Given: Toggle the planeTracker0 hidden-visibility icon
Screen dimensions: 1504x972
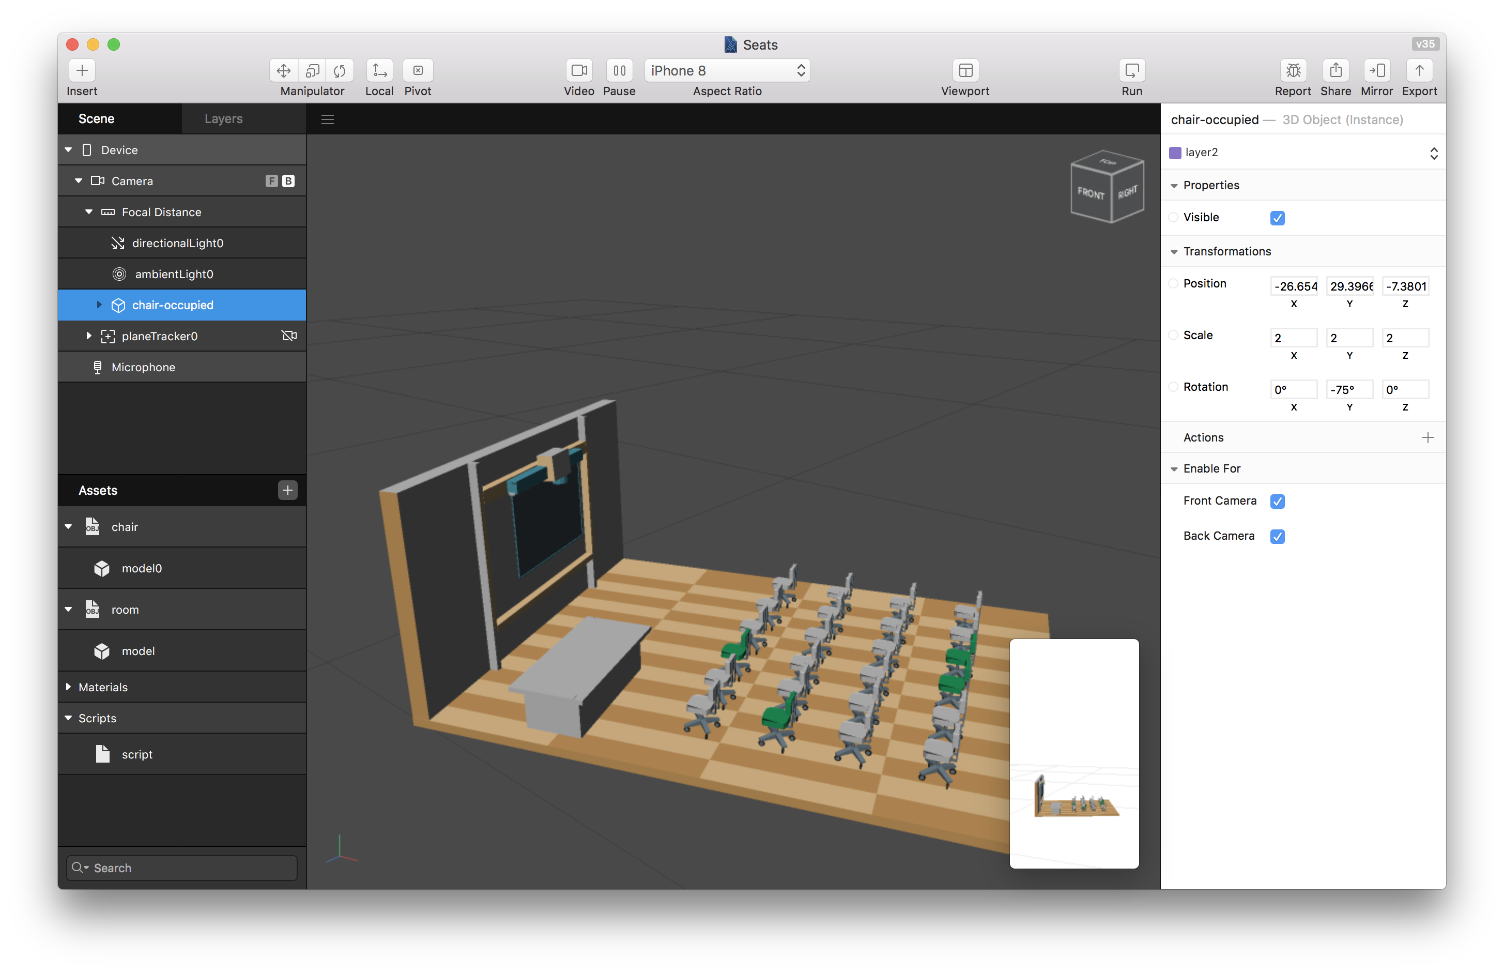Looking at the screenshot, I should pos(289,336).
